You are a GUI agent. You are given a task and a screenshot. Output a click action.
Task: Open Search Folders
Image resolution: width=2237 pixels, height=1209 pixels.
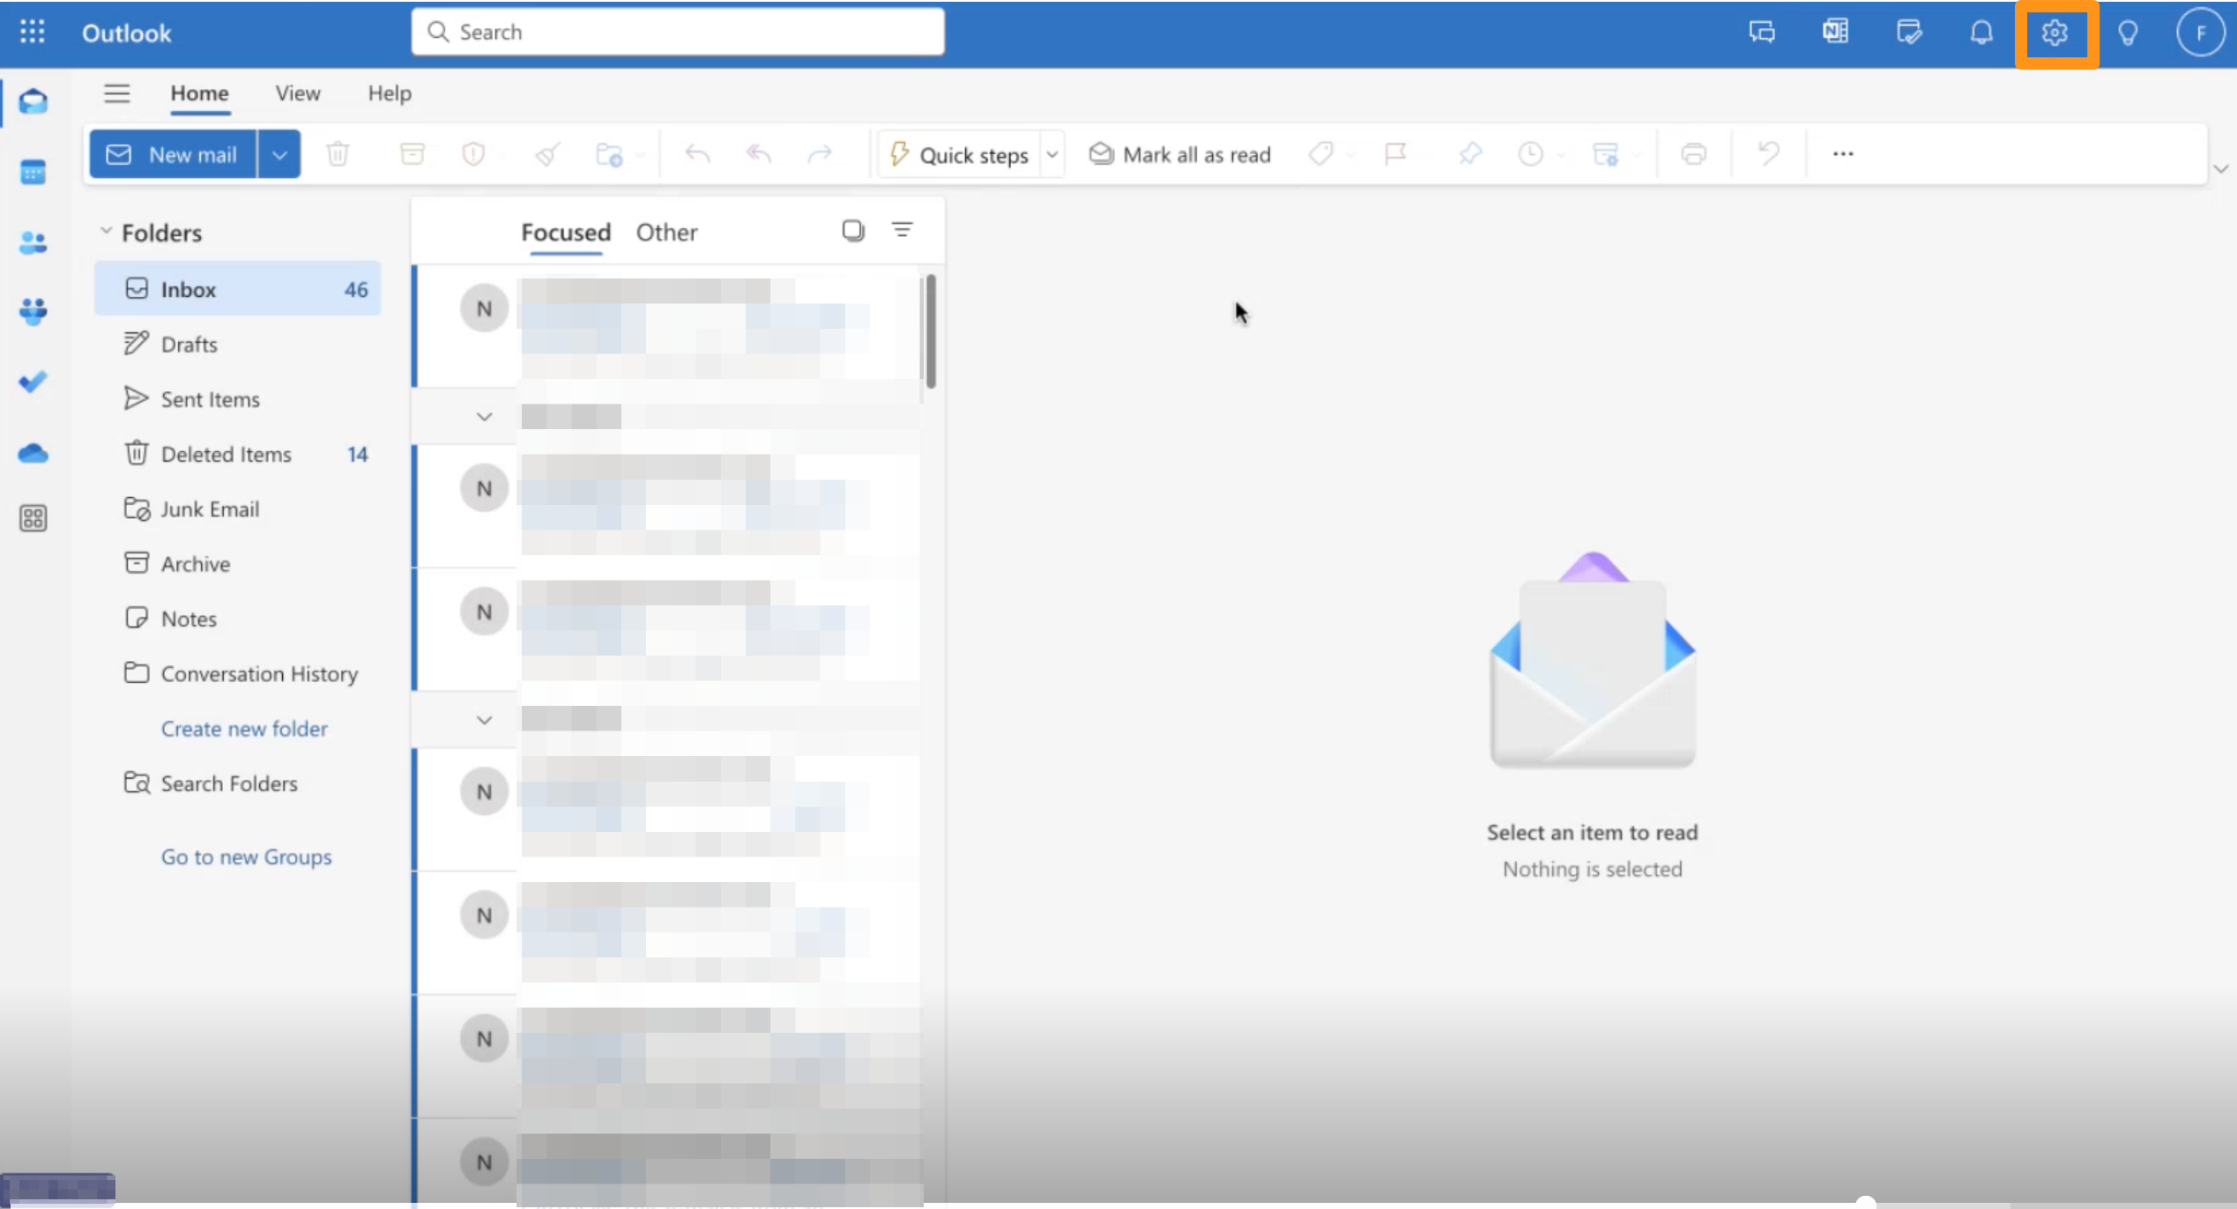[x=238, y=783]
